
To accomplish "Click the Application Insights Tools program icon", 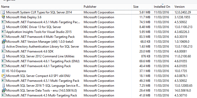I will (x=4, y=32).
